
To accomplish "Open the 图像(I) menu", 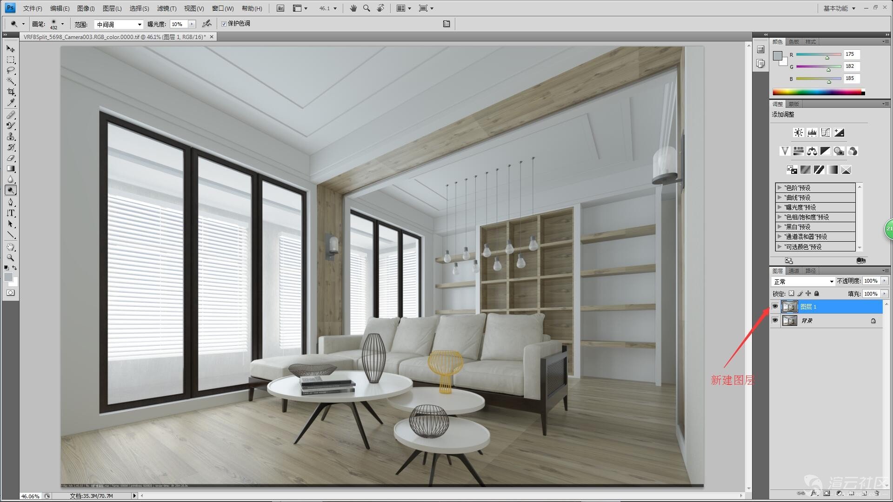I will point(86,8).
